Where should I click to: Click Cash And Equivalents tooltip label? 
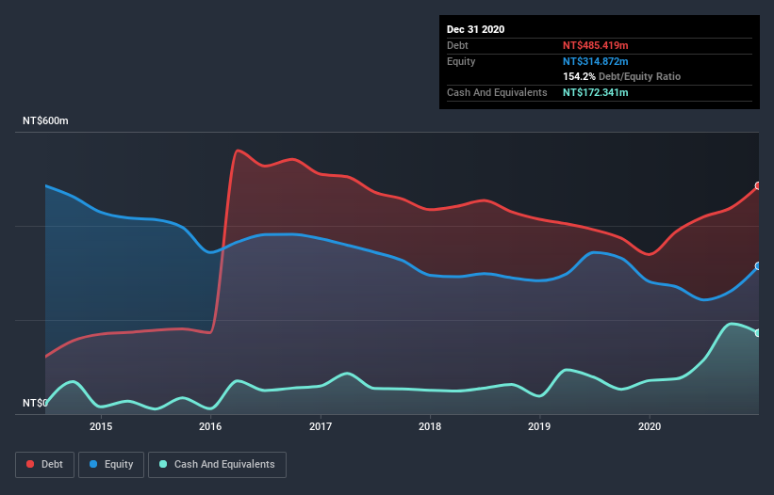tap(497, 92)
